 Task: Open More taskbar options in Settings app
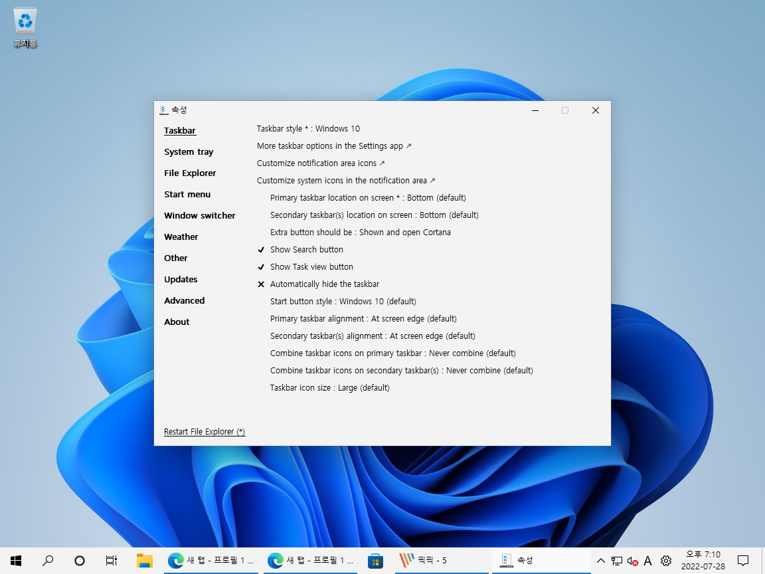coord(334,146)
